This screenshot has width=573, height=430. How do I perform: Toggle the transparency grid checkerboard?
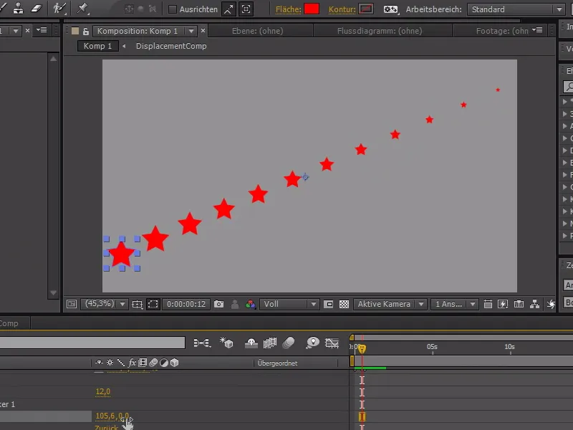(345, 304)
